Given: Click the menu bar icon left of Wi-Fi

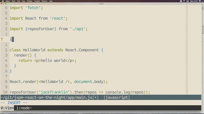Looking at the screenshot, I should click(181, 1).
